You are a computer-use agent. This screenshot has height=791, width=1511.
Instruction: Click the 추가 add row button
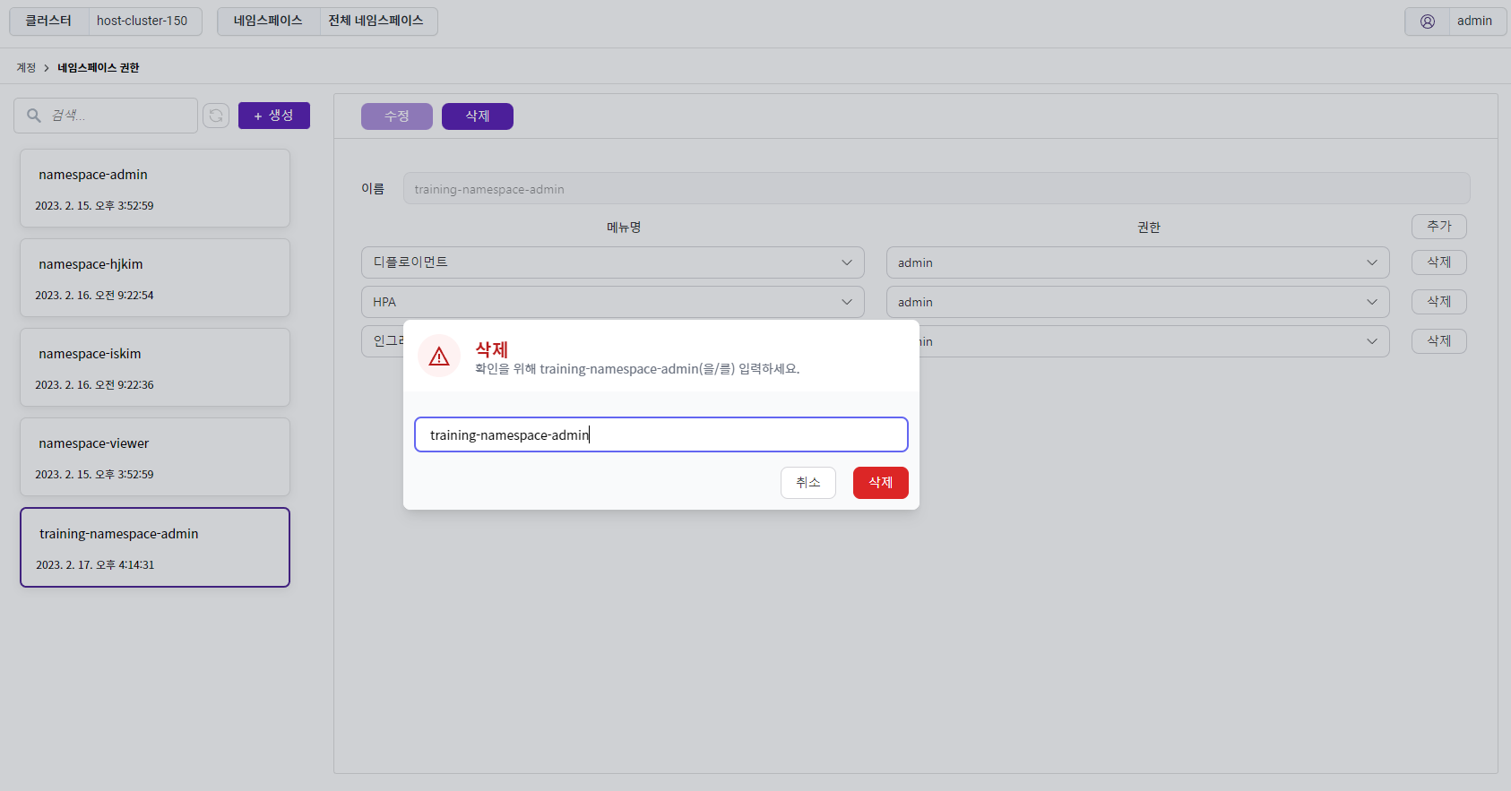[1439, 227]
